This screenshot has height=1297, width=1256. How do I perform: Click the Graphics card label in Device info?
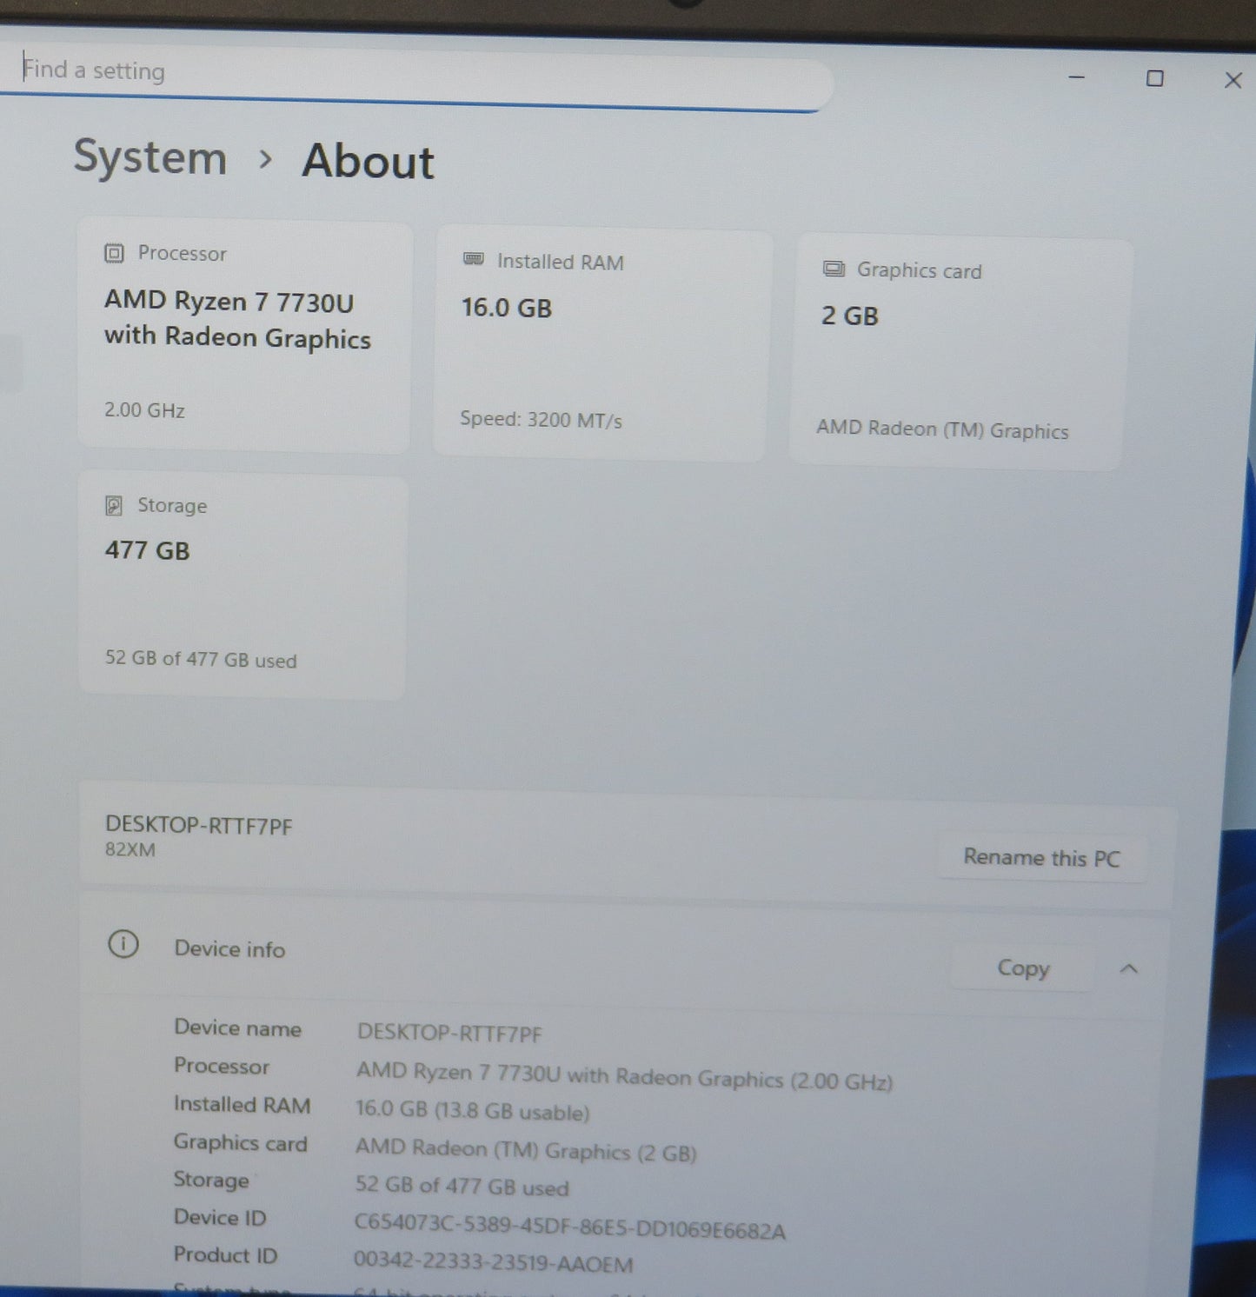240,1142
